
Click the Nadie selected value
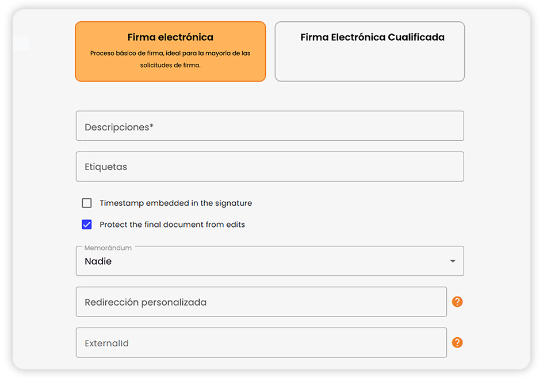[x=98, y=261]
